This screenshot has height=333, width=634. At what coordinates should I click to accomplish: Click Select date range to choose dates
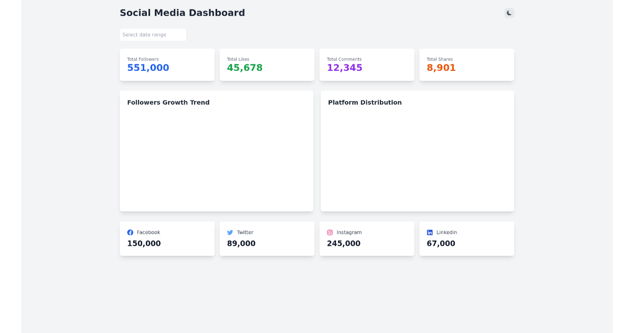coord(153,34)
